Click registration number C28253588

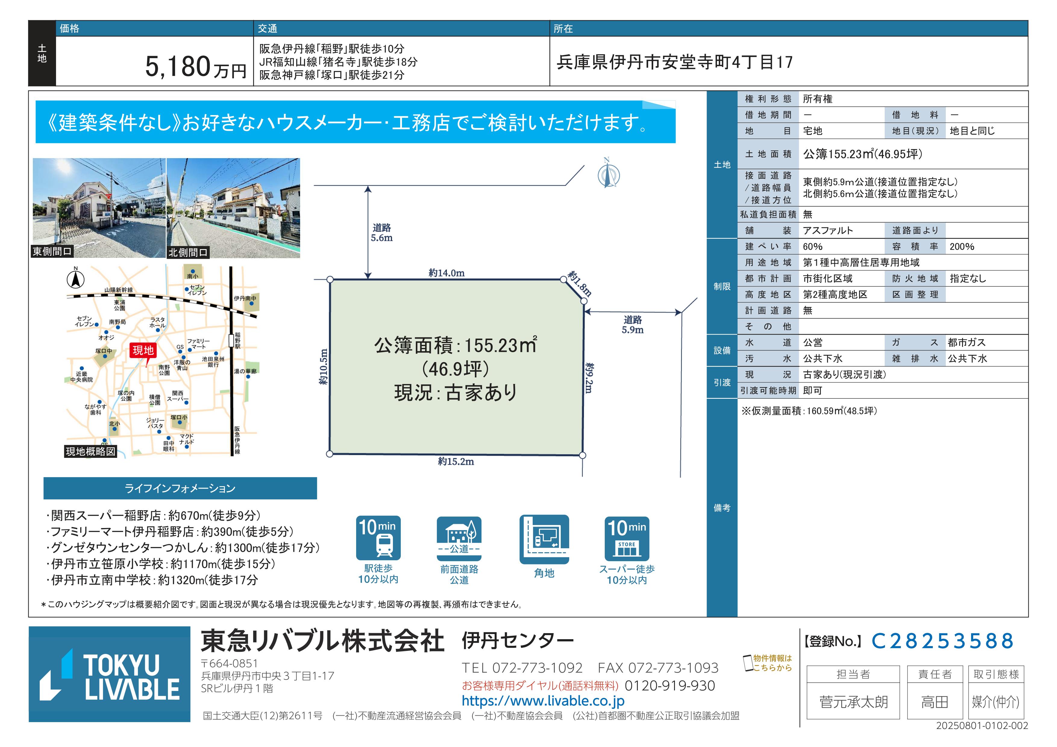pos(943,641)
